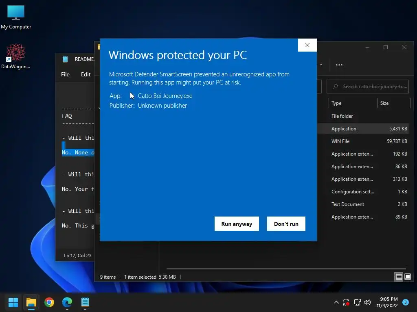Click highlighted 'No. None' line in Notepad
Screen dimensions: 417x312
[78, 153]
